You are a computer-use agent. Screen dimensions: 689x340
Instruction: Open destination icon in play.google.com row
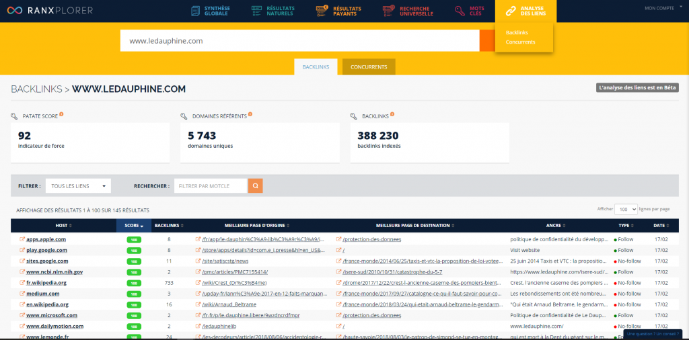pos(339,251)
